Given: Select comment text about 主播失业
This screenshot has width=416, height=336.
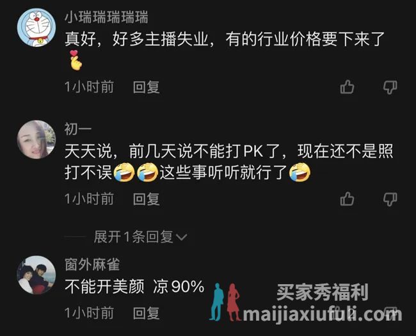Looking at the screenshot, I should [225, 39].
